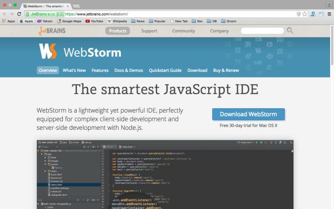The image size is (334, 209).
Task: Open the Community menu
Action: (184, 31)
